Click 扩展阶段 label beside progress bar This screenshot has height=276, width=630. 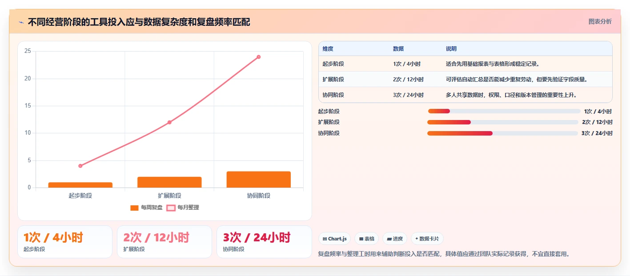point(329,122)
